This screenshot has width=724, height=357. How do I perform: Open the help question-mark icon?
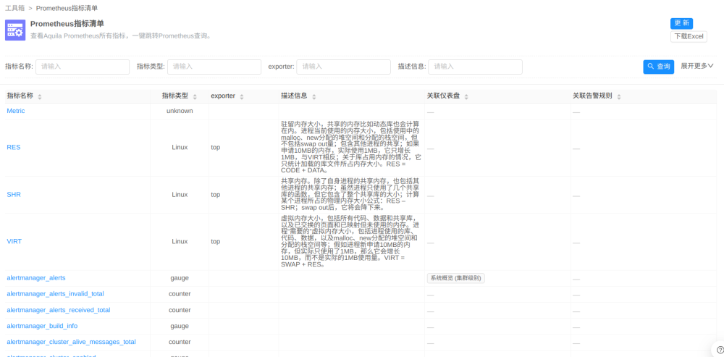click(720, 350)
